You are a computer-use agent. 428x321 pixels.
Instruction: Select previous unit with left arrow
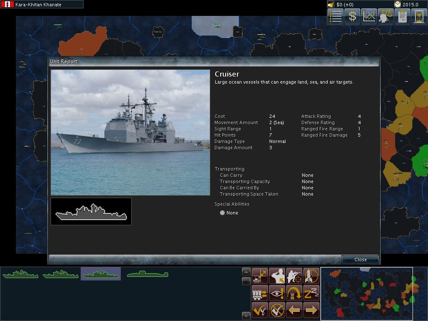pyautogui.click(x=294, y=310)
